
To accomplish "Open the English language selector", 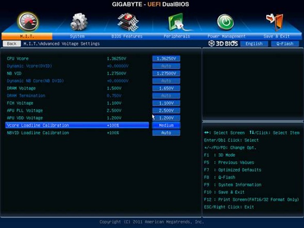I will (x=254, y=44).
